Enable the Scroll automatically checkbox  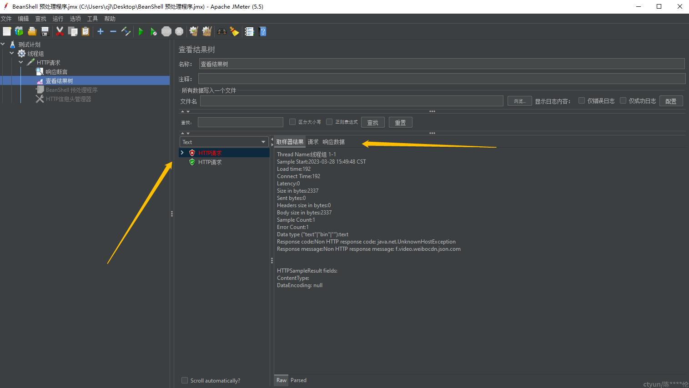click(184, 380)
